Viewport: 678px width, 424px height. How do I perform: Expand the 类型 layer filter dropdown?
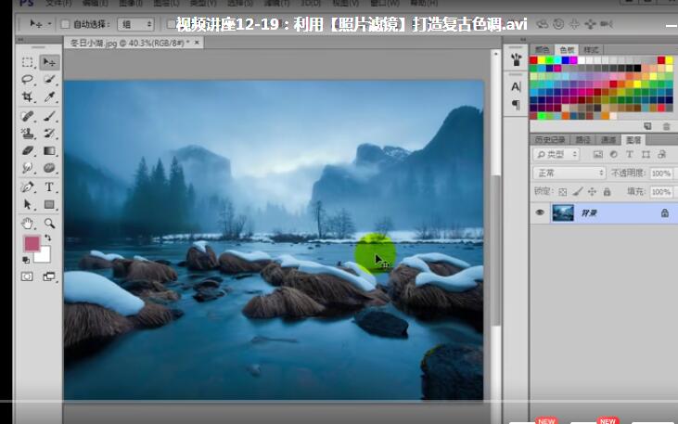pyautogui.click(x=556, y=155)
